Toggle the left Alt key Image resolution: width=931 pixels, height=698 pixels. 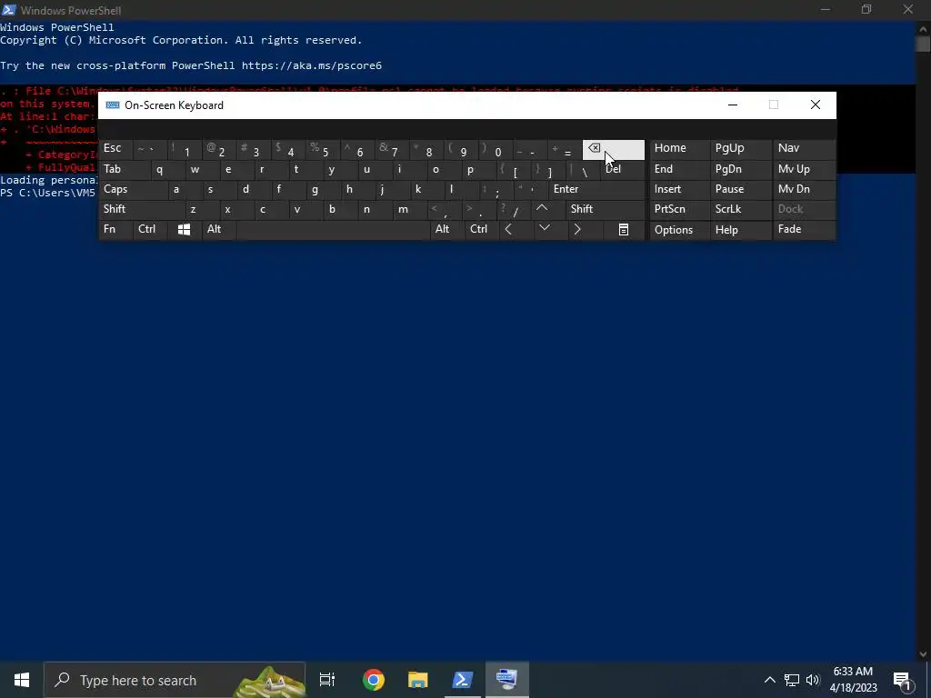(x=218, y=230)
